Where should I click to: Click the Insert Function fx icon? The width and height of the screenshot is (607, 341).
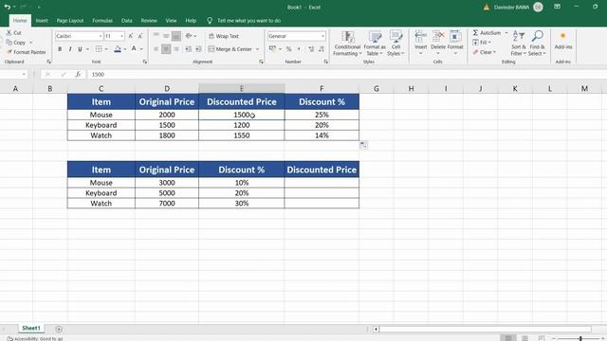(x=78, y=74)
